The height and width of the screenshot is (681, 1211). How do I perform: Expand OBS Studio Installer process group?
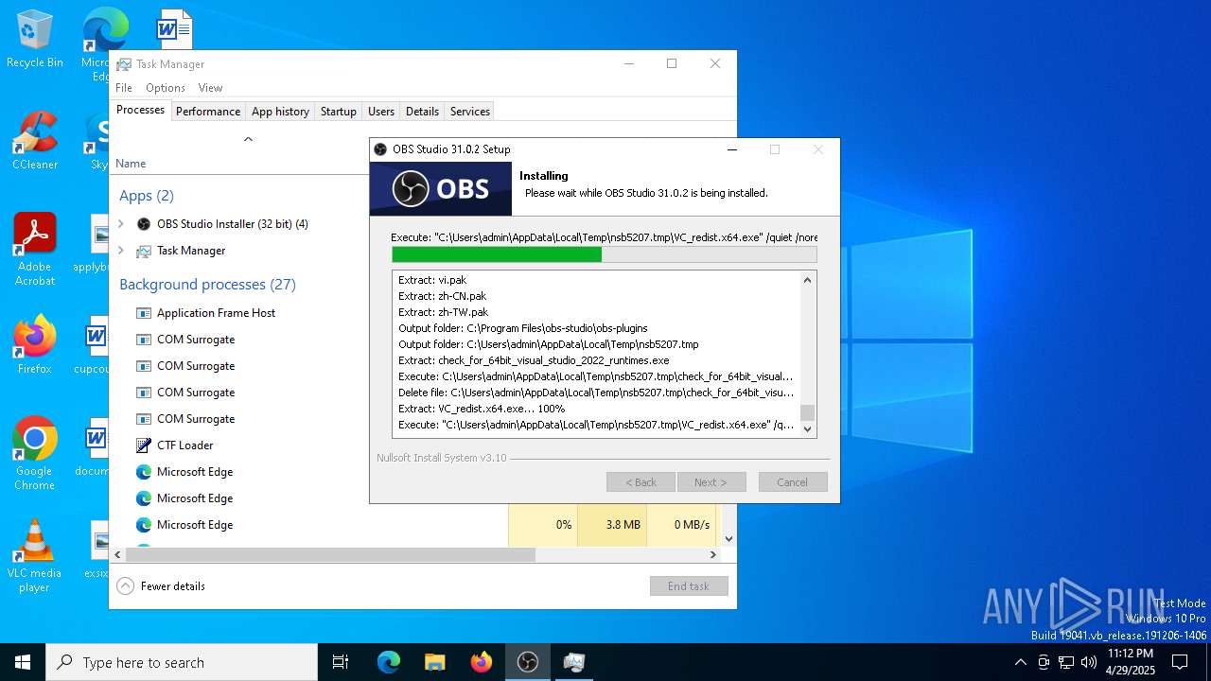click(x=120, y=224)
